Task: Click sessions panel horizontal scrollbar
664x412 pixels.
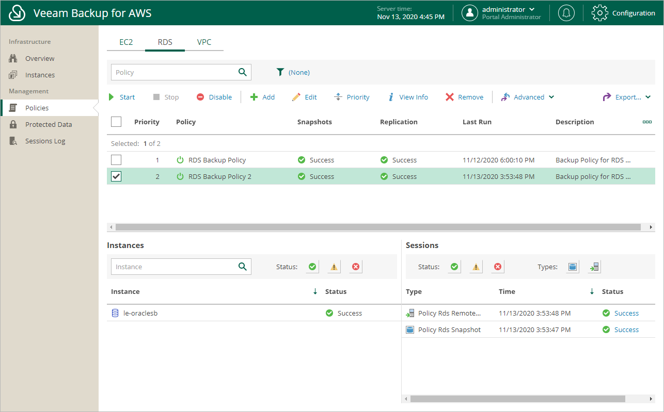Action: point(518,399)
